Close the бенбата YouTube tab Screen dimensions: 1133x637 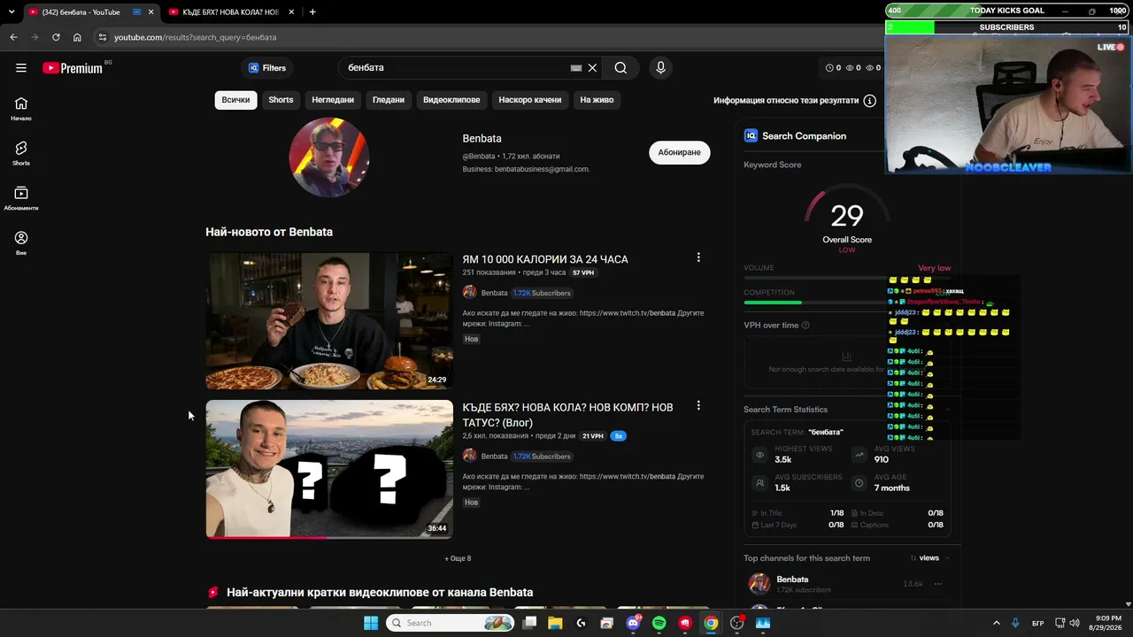pos(150,12)
